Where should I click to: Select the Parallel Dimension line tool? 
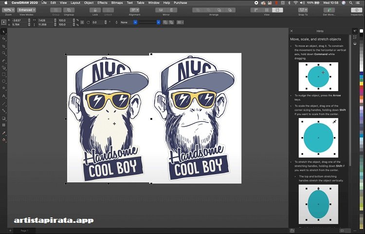3,104
